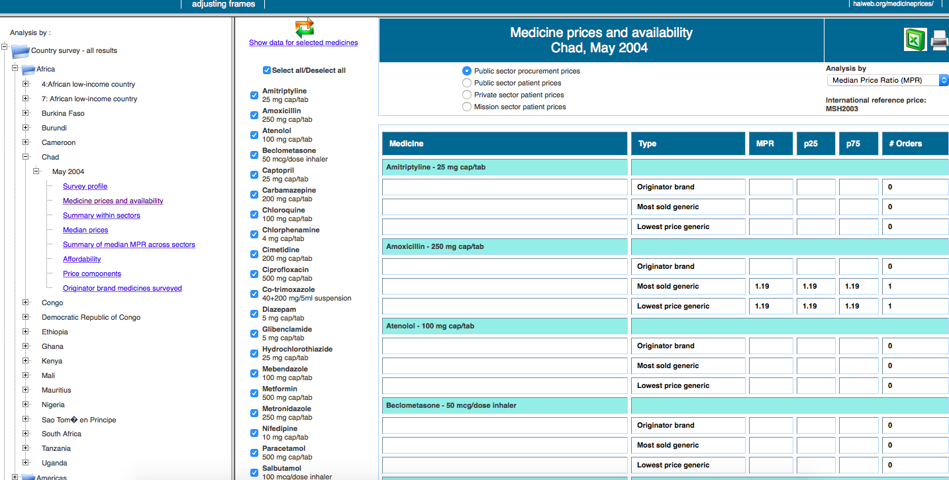This screenshot has height=480, width=949.
Task: Deselect the Atenolol 100 mg checkbox
Action: point(254,135)
